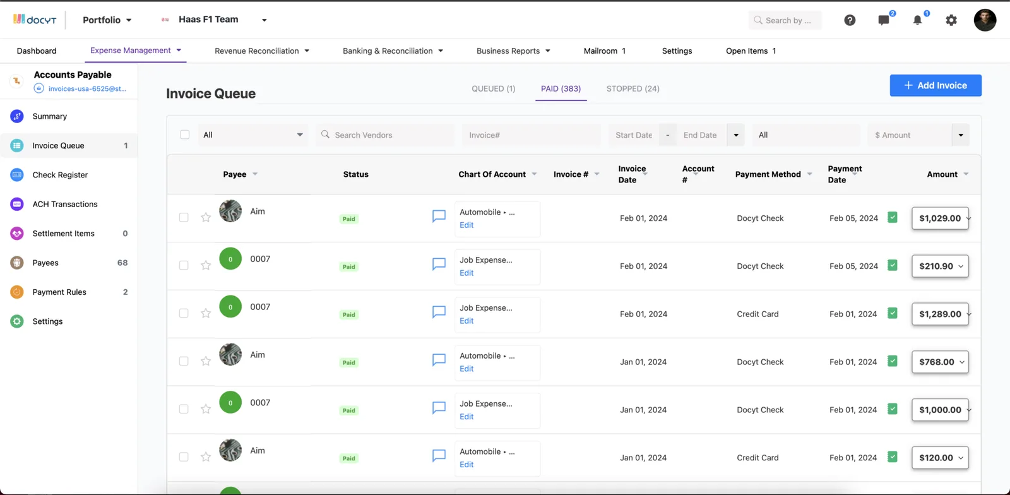The image size is (1010, 495).
Task: Open the help question mark icon
Action: tap(850, 20)
